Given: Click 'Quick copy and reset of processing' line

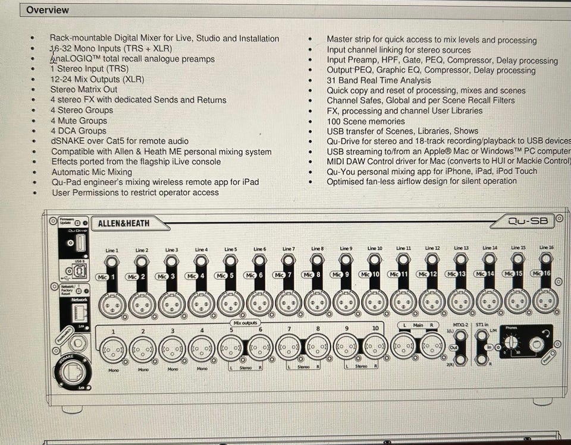Looking at the screenshot, I should 426,90.
